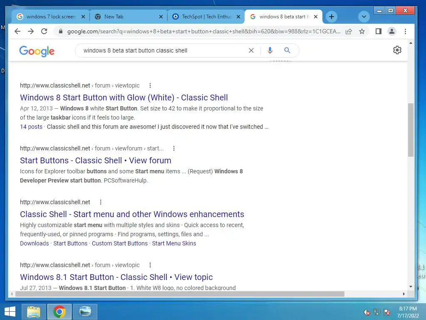
Task: Close the New Tab tab
Action: pos(161,17)
